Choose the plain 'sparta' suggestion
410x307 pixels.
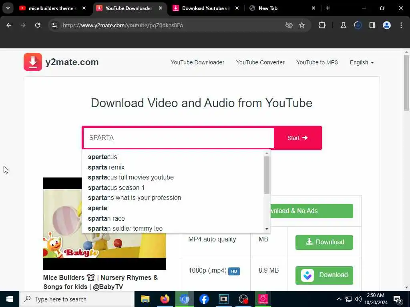(x=98, y=208)
